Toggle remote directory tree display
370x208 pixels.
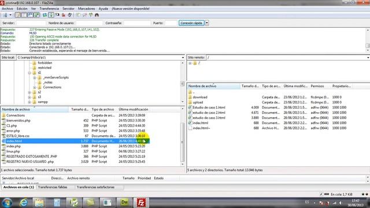point(30,15)
